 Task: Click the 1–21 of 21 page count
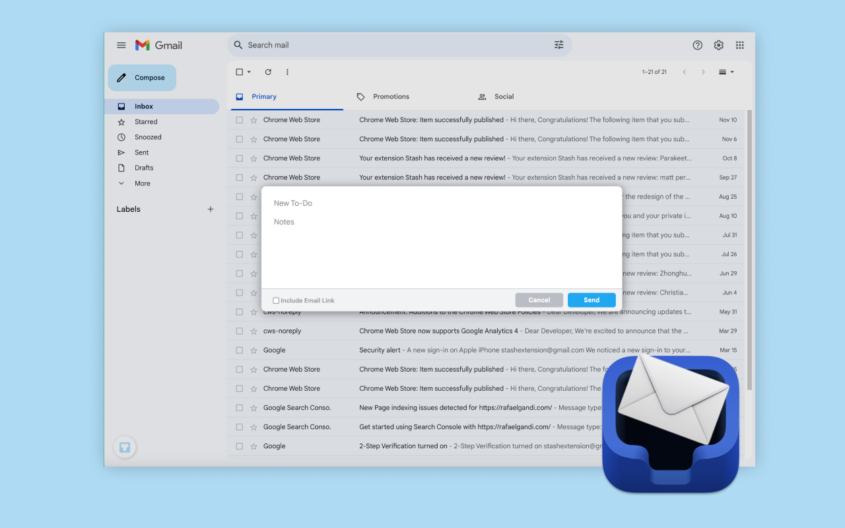[654, 72]
